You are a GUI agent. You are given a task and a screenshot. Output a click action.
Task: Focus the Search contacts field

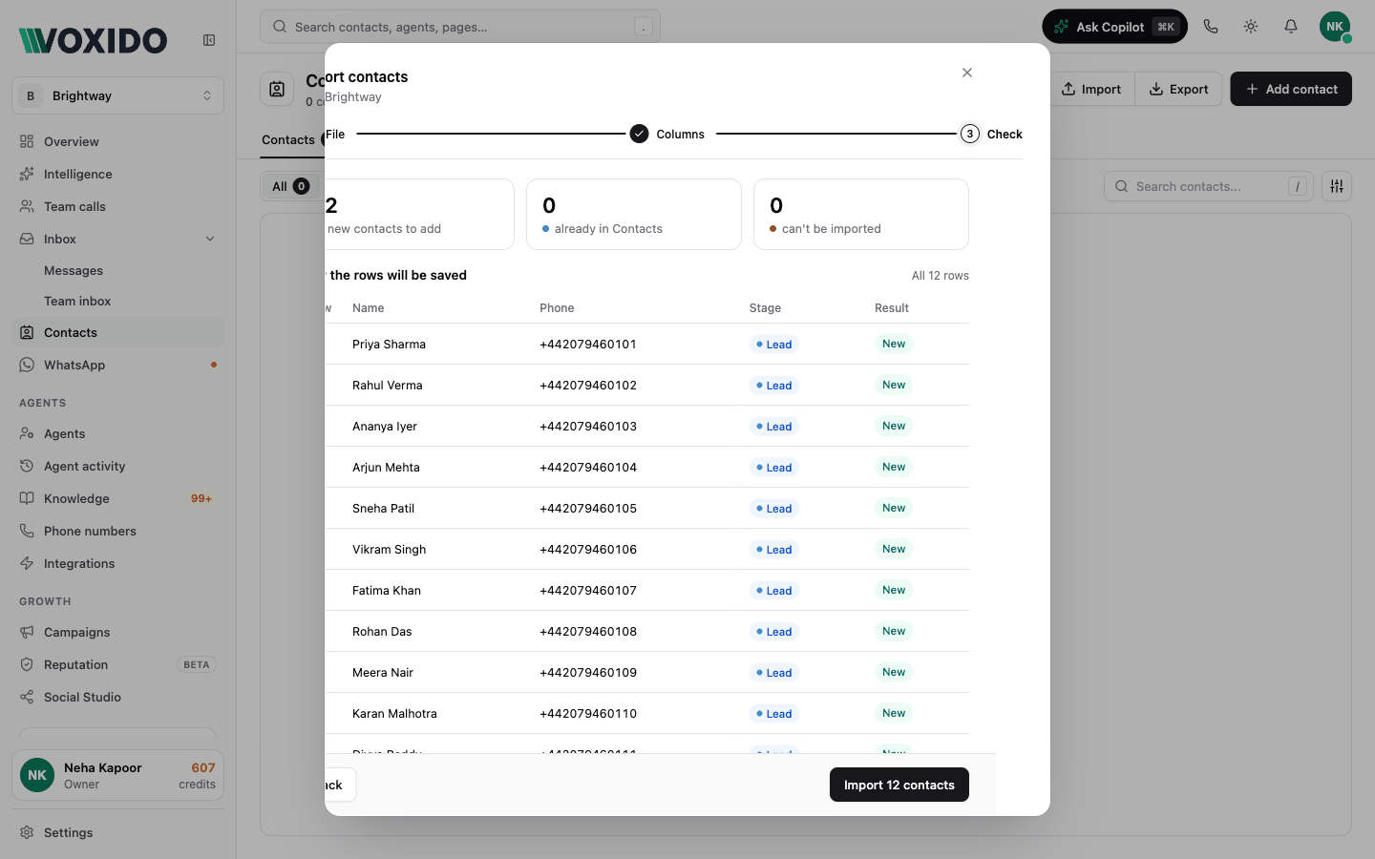[1208, 186]
